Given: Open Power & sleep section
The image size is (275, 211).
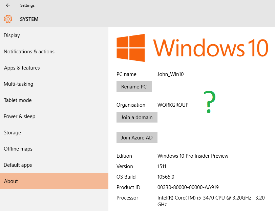Looking at the screenshot, I should coord(20,116).
